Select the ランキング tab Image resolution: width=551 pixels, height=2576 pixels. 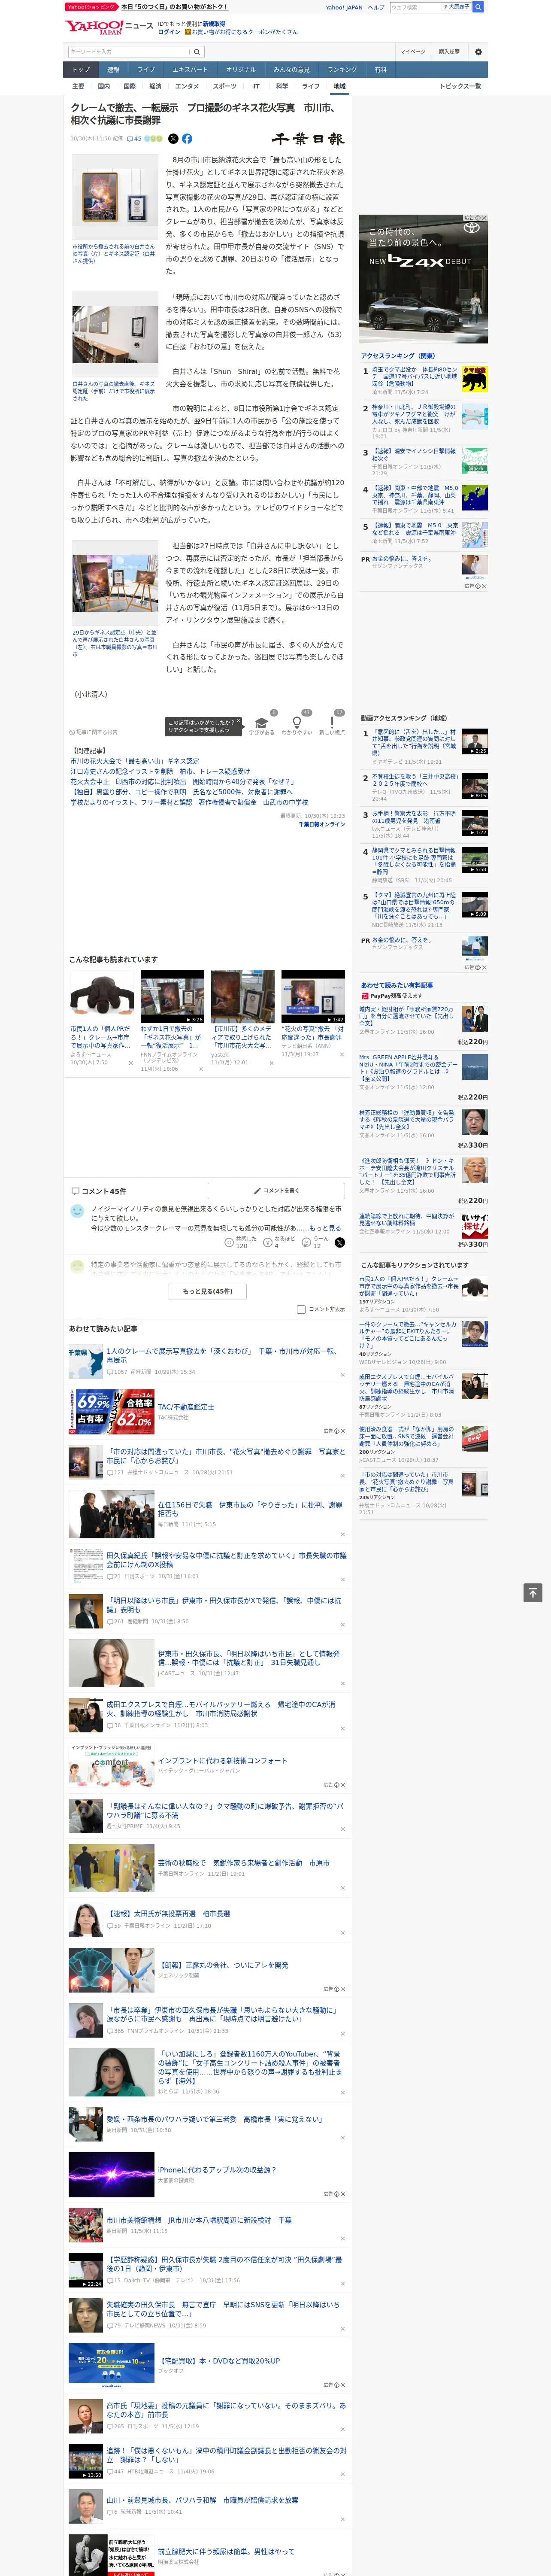pyautogui.click(x=342, y=70)
